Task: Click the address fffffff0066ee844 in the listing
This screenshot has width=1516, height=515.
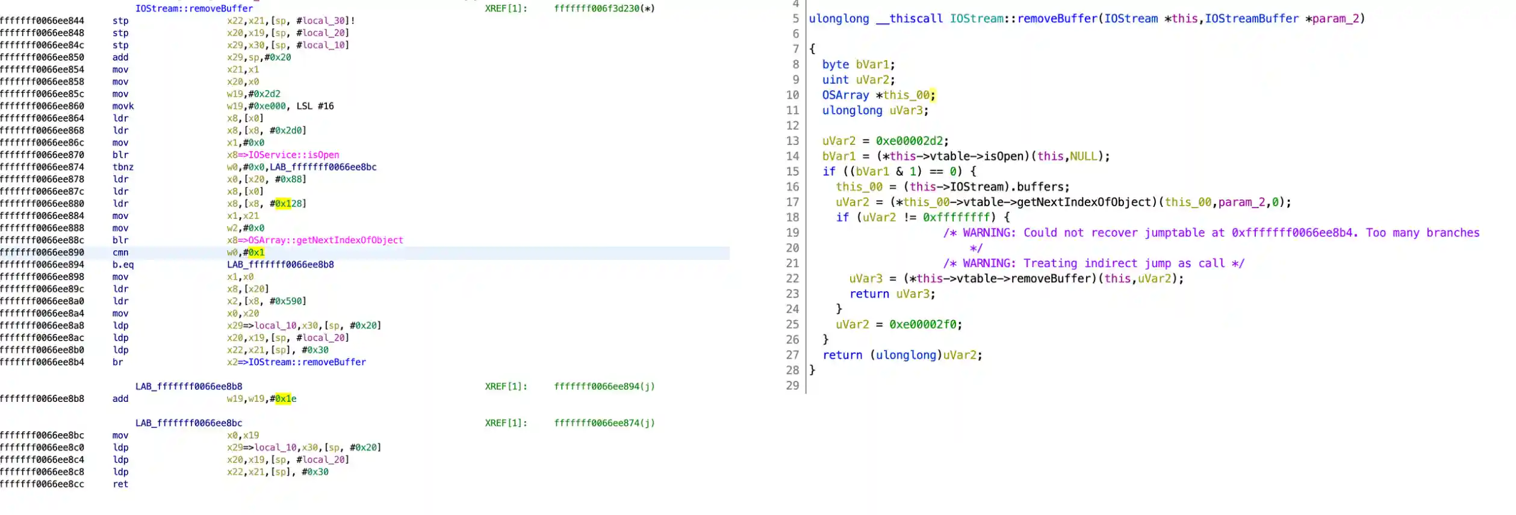Action: pyautogui.click(x=42, y=20)
